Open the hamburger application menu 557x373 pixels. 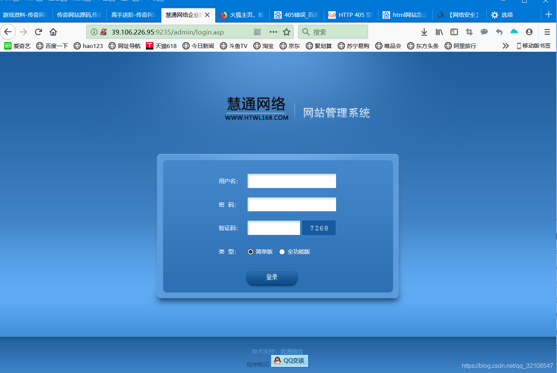tap(547, 32)
